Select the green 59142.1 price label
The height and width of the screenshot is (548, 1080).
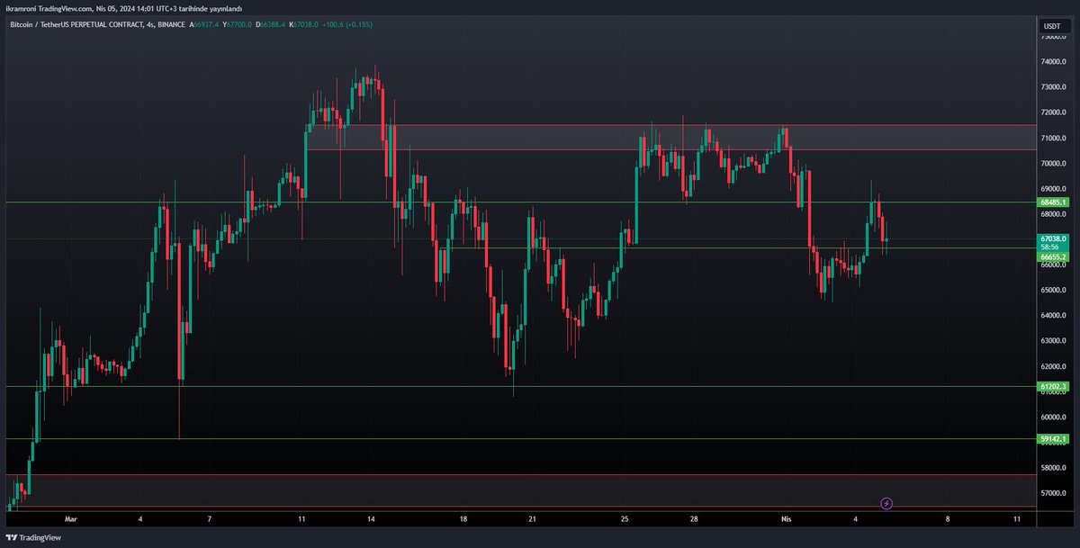[1052, 439]
